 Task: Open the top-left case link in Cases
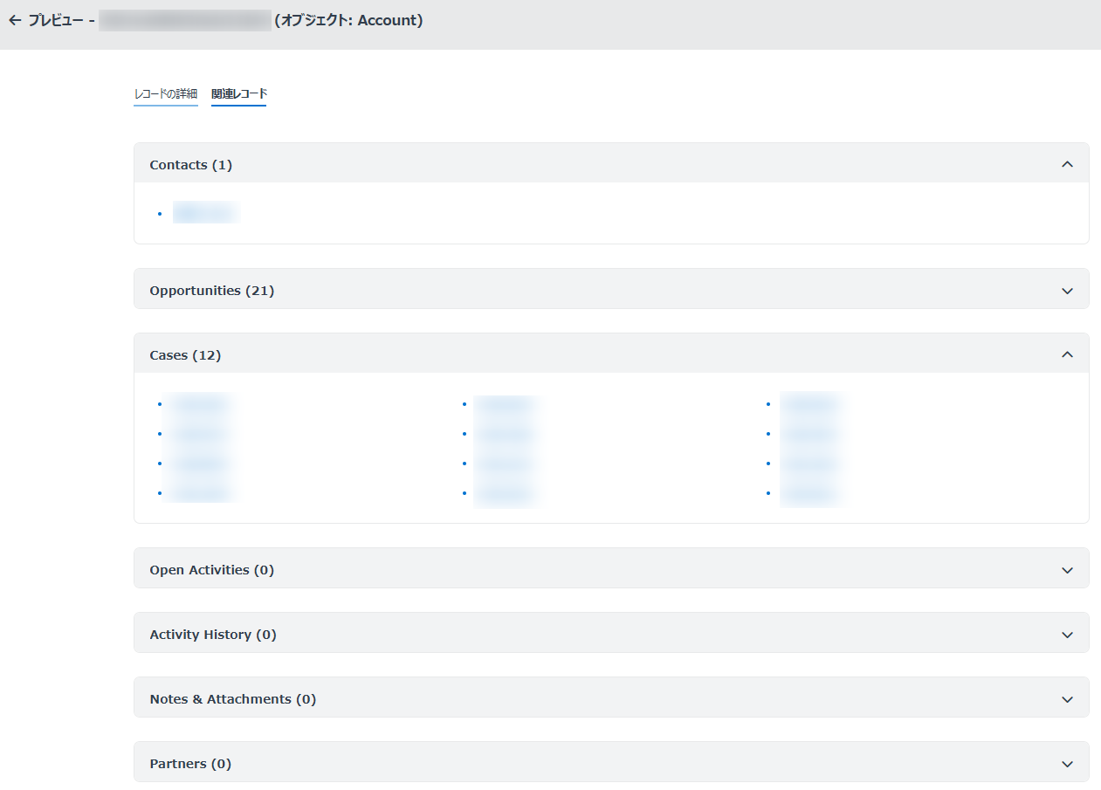(x=201, y=404)
